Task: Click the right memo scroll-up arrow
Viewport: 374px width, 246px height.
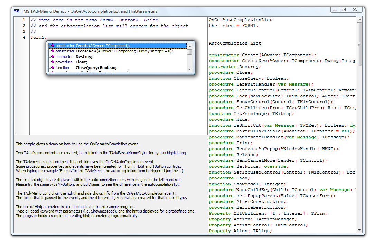Action: coord(359,19)
